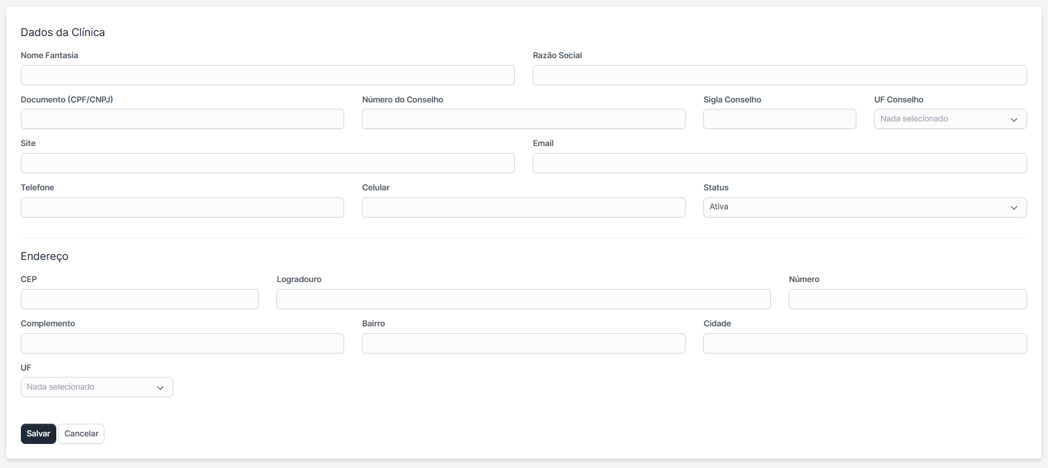The image size is (1048, 468).
Task: Click the Complemento input box
Action: 182,343
